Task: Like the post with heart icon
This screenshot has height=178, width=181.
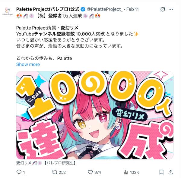Action: pyautogui.click(x=90, y=172)
